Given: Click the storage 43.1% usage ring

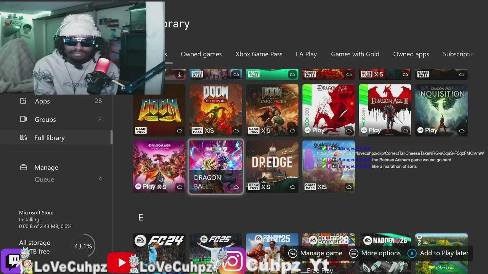Looking at the screenshot, I should point(83,246).
